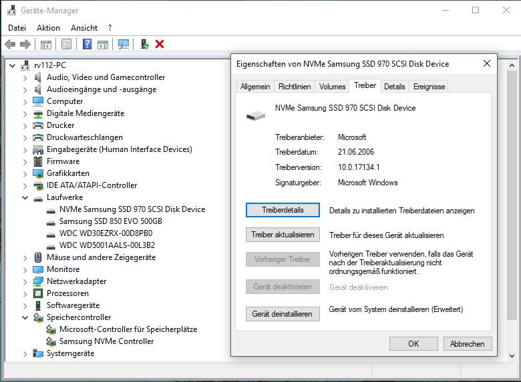This screenshot has height=382, width=521.
Task: Click Treiber aktualisieren button
Action: (x=283, y=235)
